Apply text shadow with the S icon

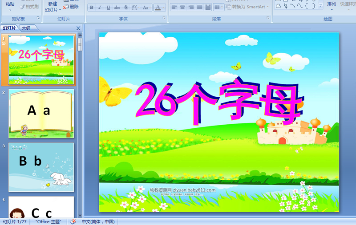coord(126,8)
